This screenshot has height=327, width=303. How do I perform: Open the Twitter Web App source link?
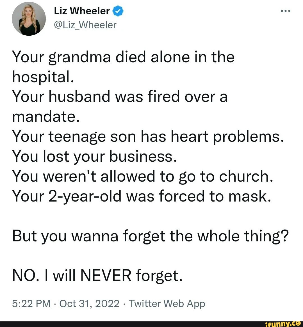click(x=167, y=304)
